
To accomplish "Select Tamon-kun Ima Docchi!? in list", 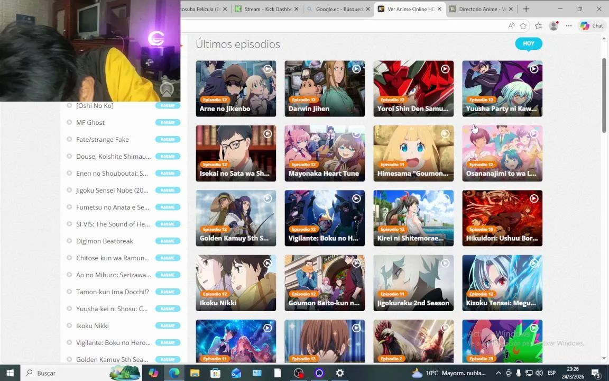I will (x=112, y=292).
